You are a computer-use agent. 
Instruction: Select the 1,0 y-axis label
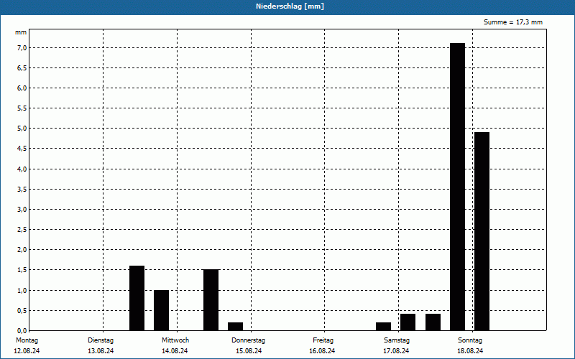22,290
